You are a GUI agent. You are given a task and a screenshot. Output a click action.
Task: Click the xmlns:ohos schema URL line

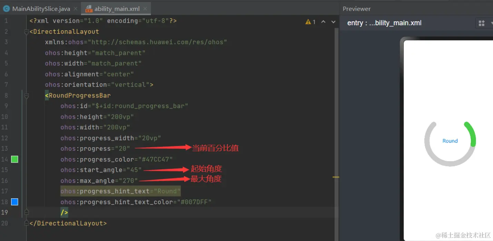pyautogui.click(x=136, y=42)
